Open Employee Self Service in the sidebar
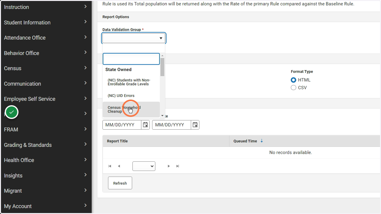This screenshot has width=381, height=214. pyautogui.click(x=30, y=99)
